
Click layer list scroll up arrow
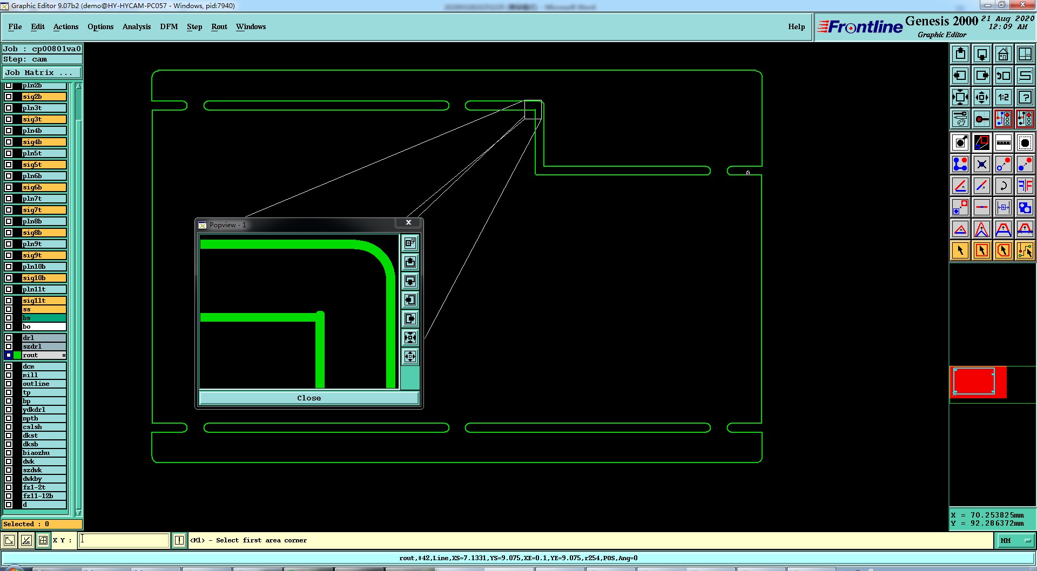pos(78,86)
